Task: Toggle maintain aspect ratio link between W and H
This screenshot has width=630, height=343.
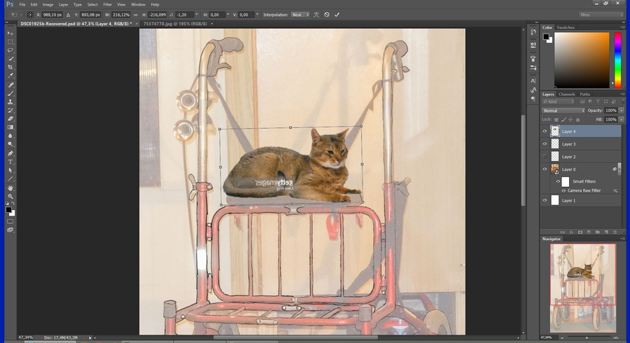Action: point(135,15)
